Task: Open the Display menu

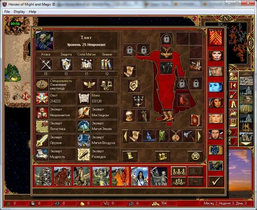Action: pos(19,11)
